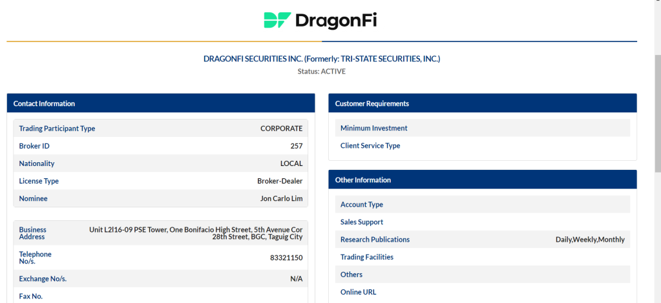
Task: Select the telephone number 83321150
Action: pos(286,258)
